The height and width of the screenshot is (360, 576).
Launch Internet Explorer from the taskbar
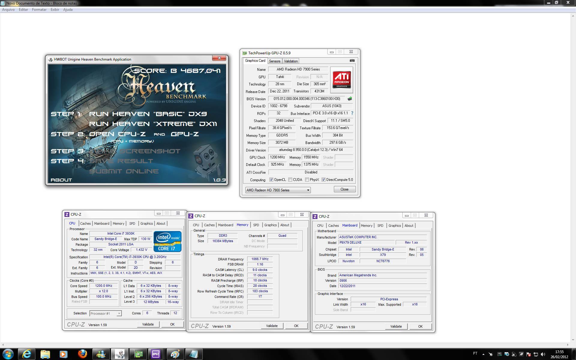coord(27,354)
